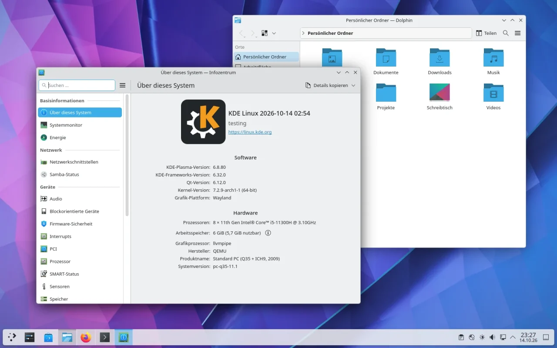
Task: Expand the Dolphin path breadcrumb chevron
Action: click(x=303, y=33)
